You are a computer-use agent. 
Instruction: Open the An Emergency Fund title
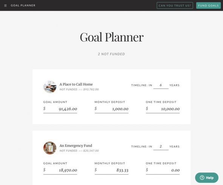pyautogui.click(x=76, y=146)
